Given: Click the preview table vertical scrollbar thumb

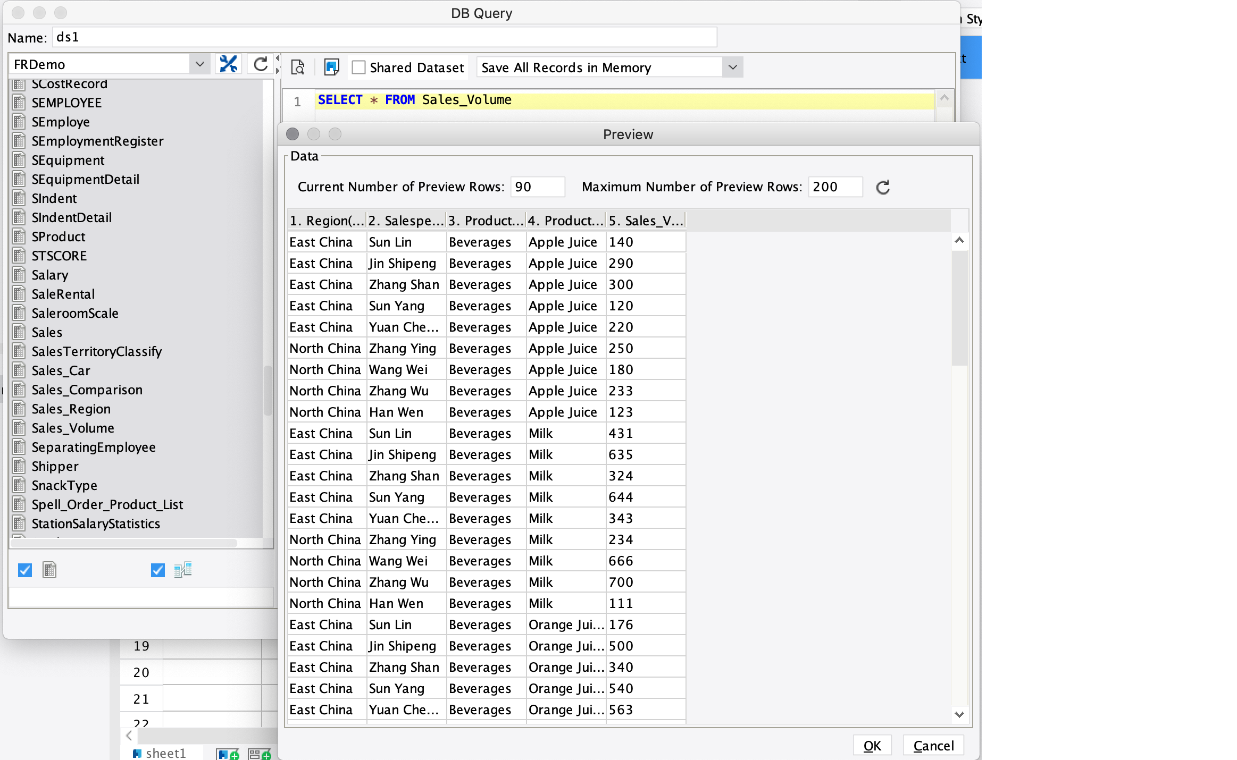Looking at the screenshot, I should tap(959, 308).
